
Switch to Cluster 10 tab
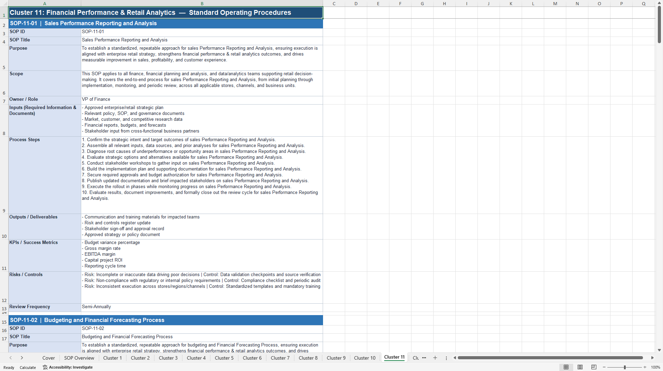tap(364, 358)
